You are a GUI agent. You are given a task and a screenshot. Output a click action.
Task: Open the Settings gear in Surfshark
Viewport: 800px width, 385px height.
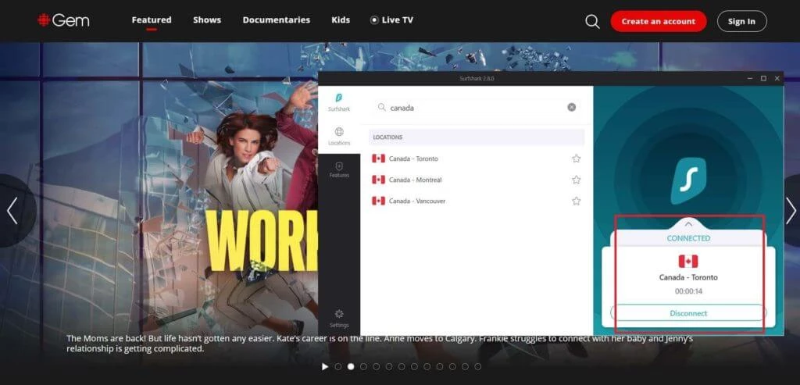(x=339, y=319)
